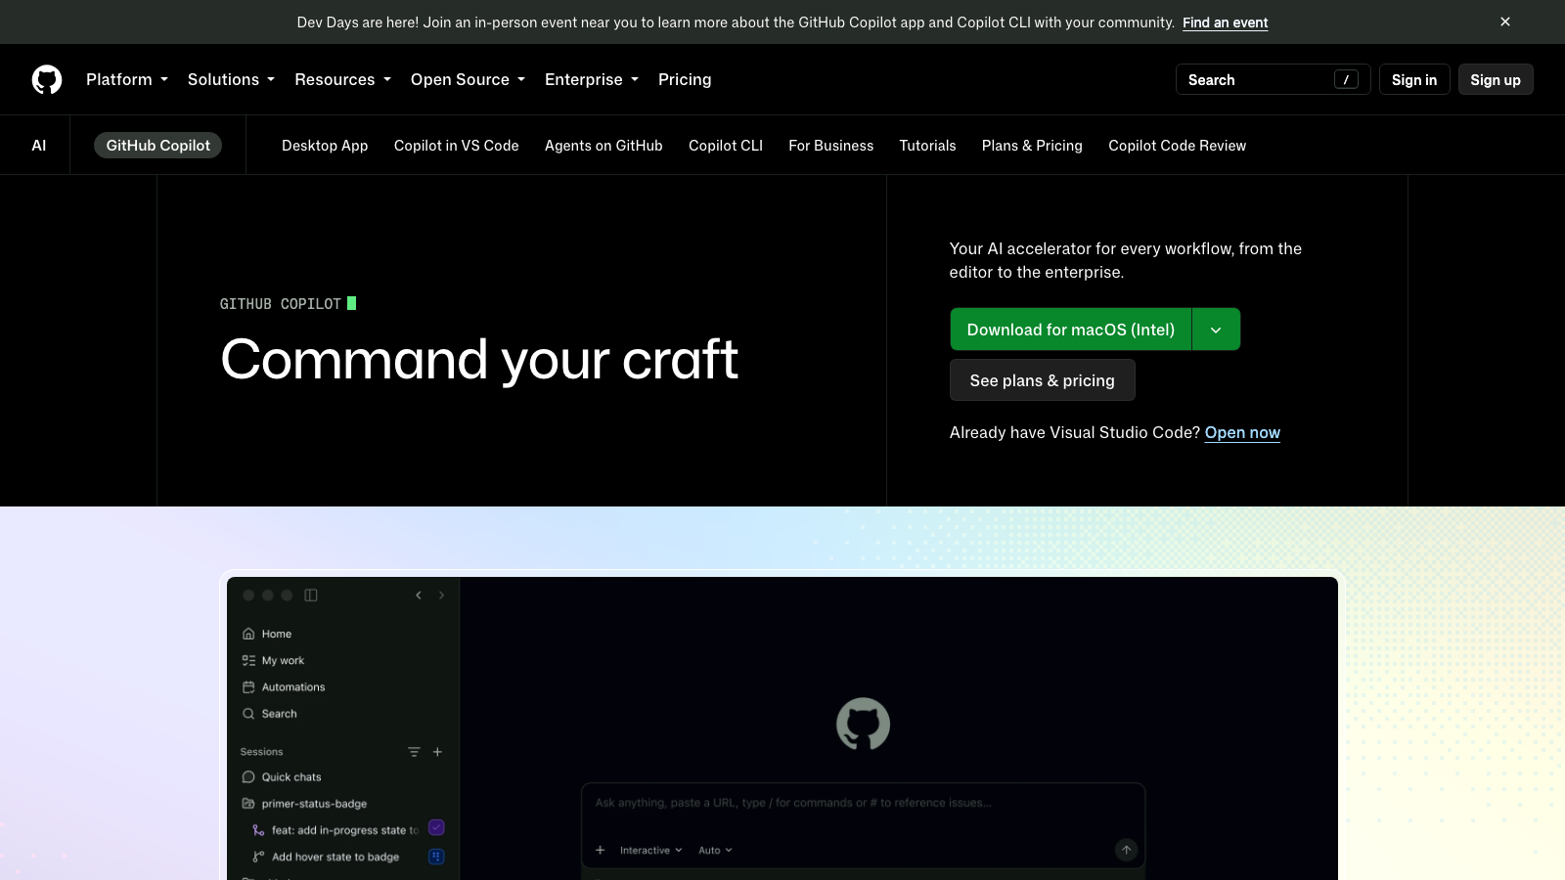Click the purple badge beside feat: add in-progress
This screenshot has width=1565, height=880.
[436, 827]
